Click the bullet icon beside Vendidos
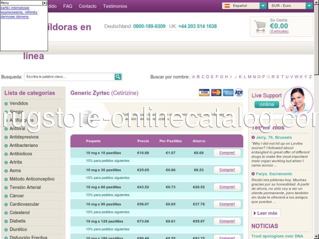The width and height of the screenshot is (319, 239). click(x=6, y=104)
